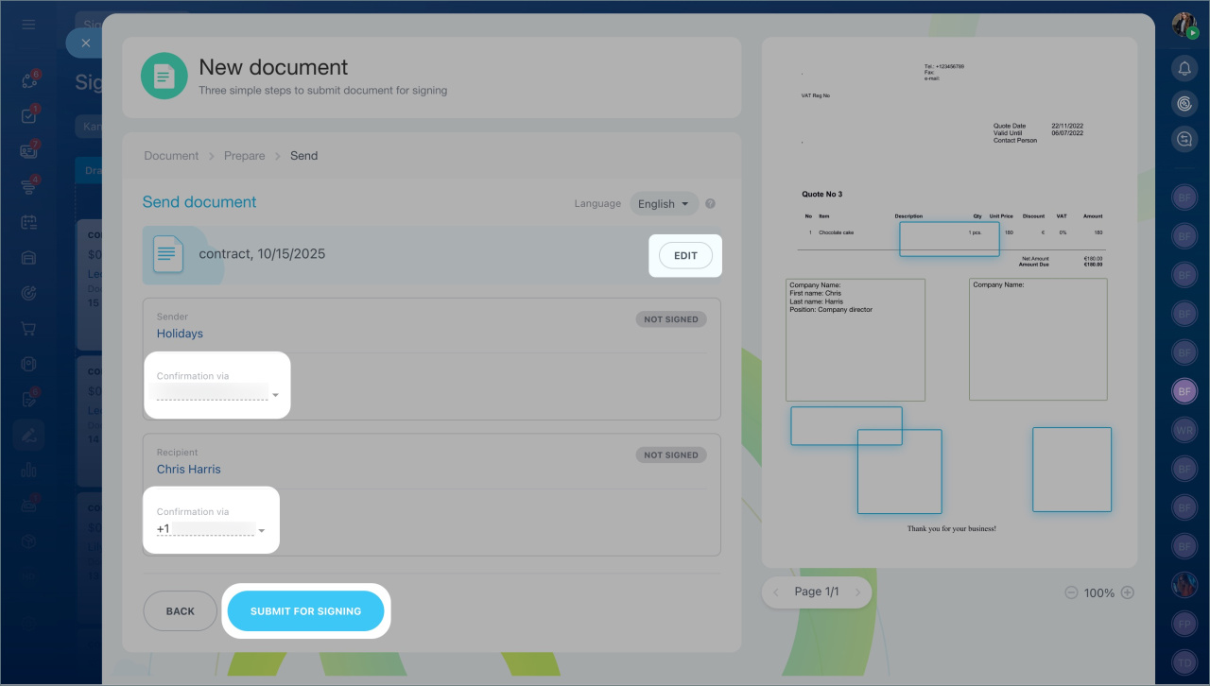
Task: Zoom out document preview with minus icon
Action: tap(1071, 592)
